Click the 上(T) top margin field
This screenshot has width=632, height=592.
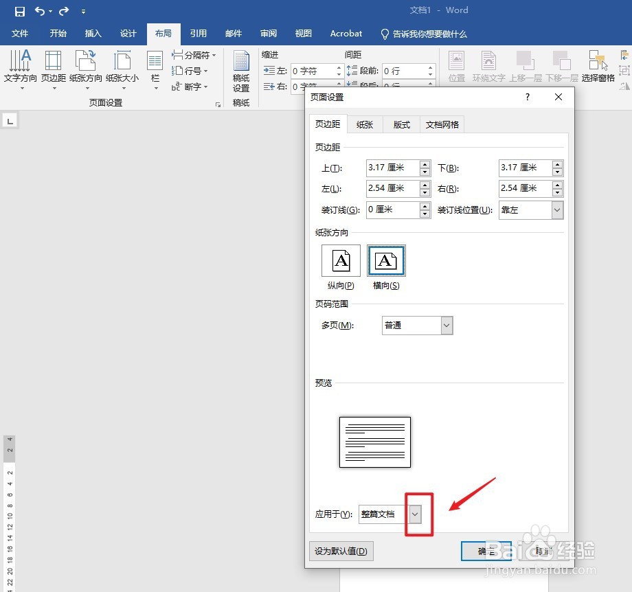click(x=393, y=168)
